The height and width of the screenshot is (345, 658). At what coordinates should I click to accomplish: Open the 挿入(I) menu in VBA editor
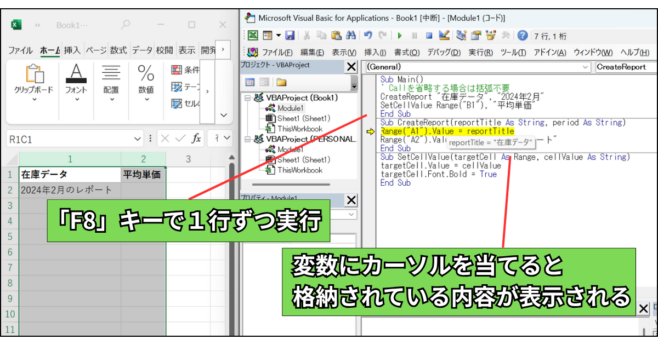click(375, 53)
